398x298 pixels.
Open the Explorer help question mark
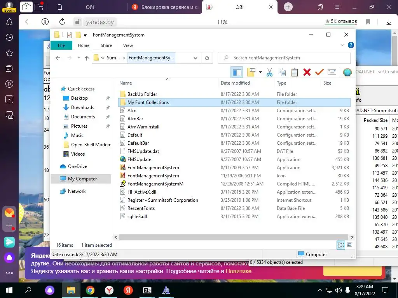click(x=351, y=45)
